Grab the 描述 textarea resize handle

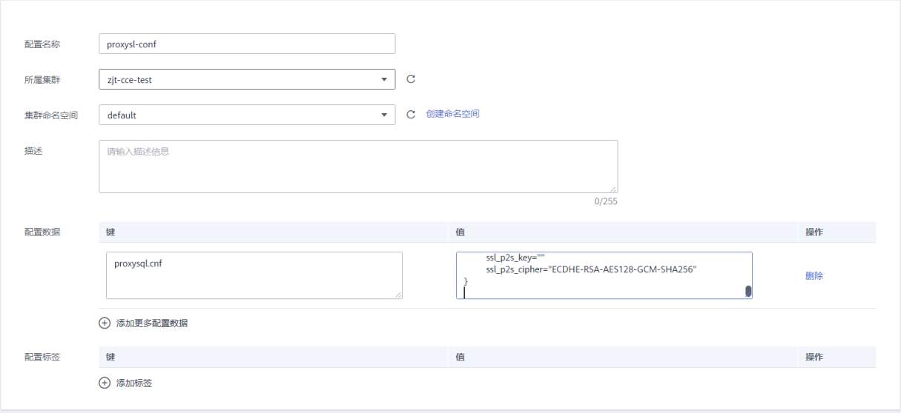613,189
